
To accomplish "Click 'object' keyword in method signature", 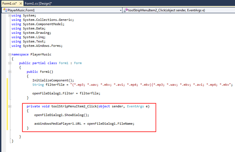I will [x=104, y=106].
